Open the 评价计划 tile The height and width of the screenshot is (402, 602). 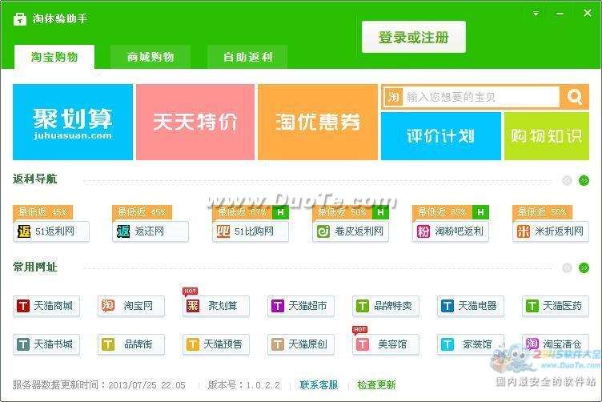click(441, 136)
